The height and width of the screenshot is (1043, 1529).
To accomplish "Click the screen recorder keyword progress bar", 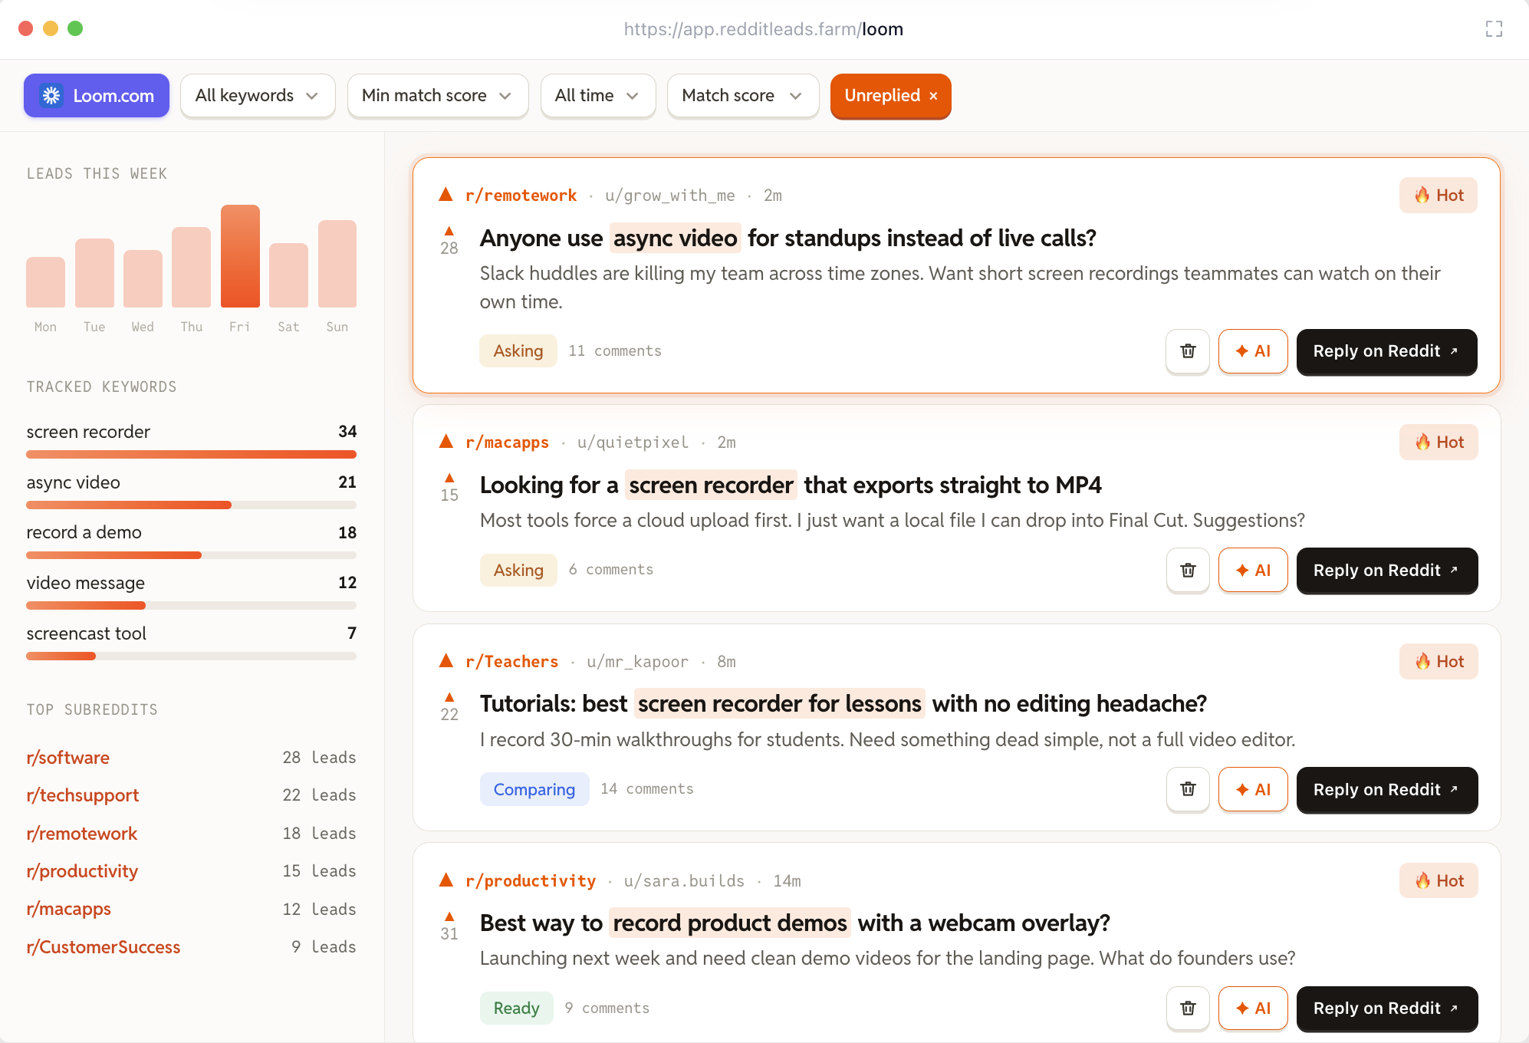I will (x=192, y=455).
